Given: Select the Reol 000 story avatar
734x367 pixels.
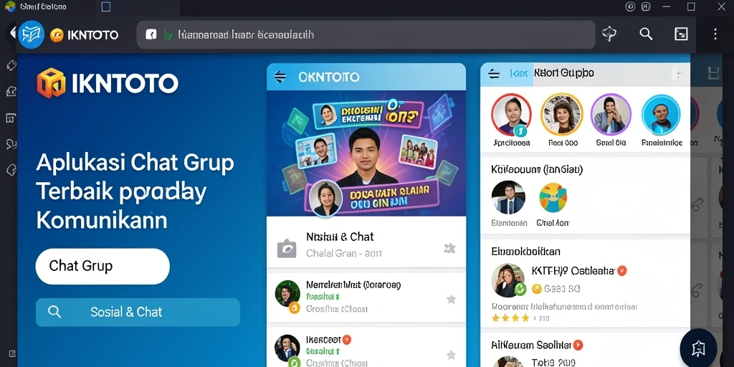Looking at the screenshot, I should pos(562,114).
